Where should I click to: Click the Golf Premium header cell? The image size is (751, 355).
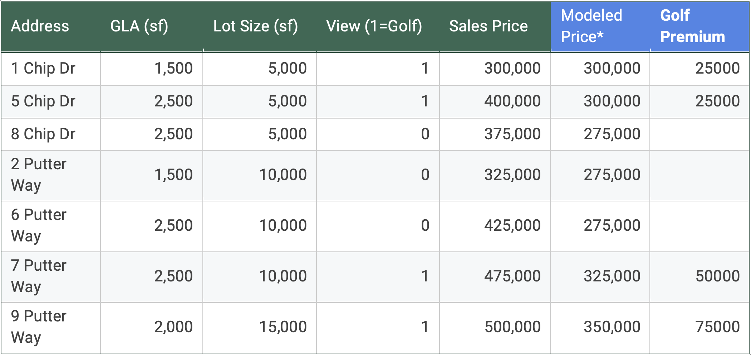coord(692,26)
